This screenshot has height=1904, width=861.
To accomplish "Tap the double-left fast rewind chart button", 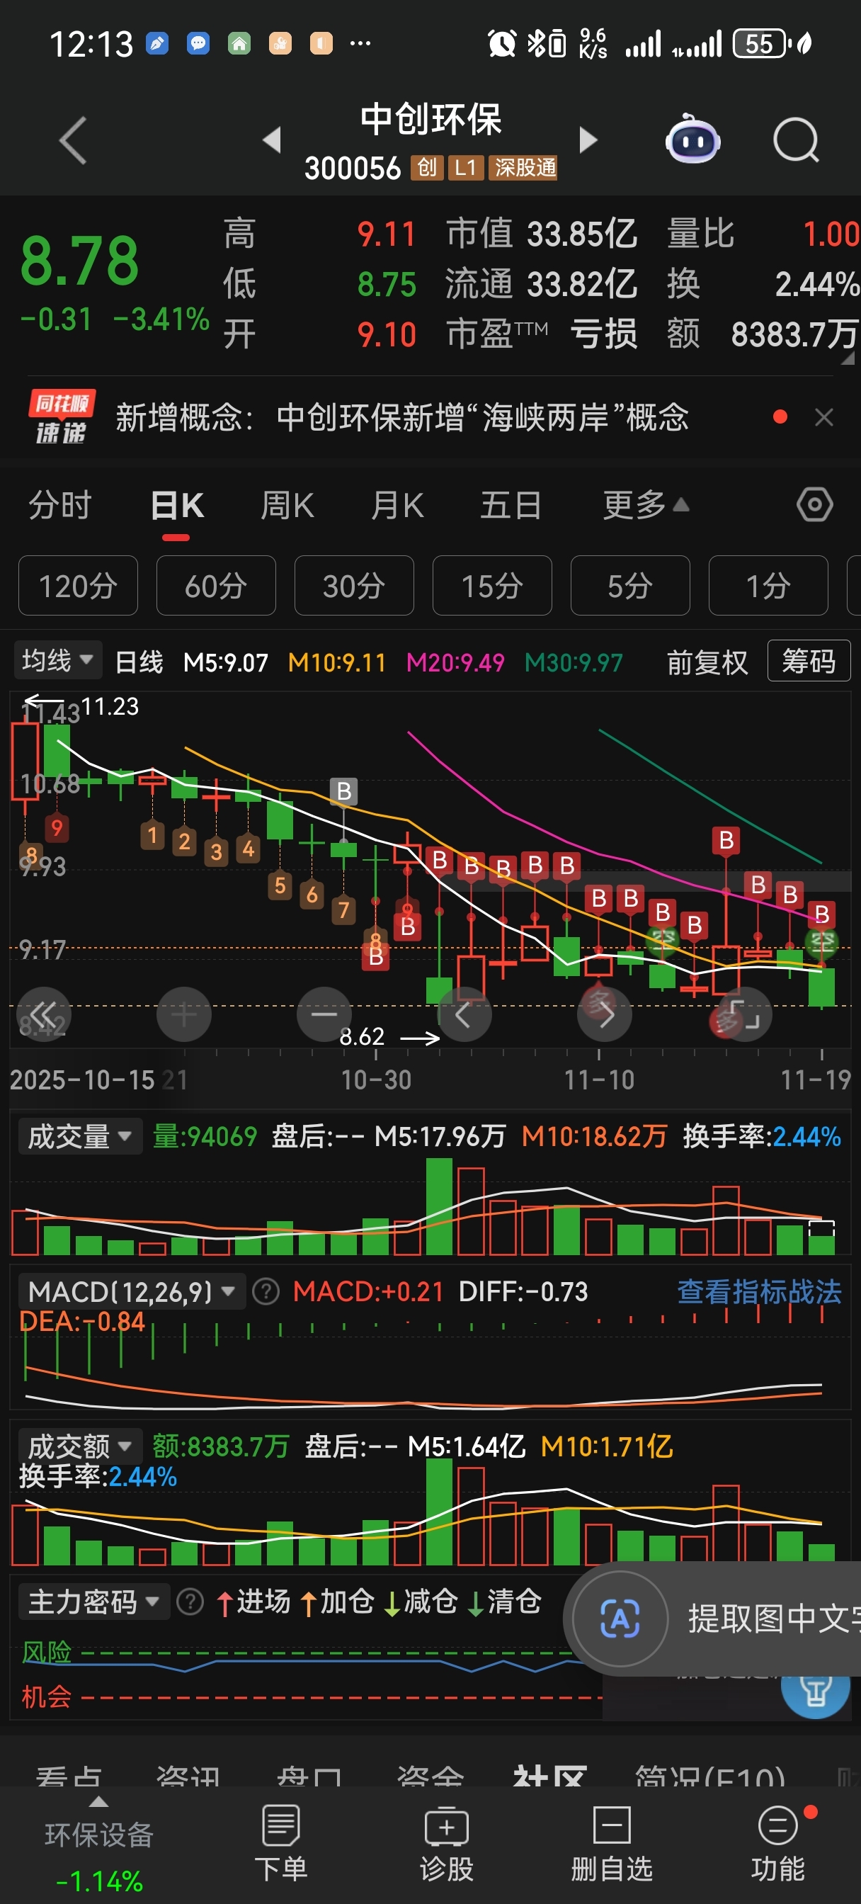I will 44,1014.
